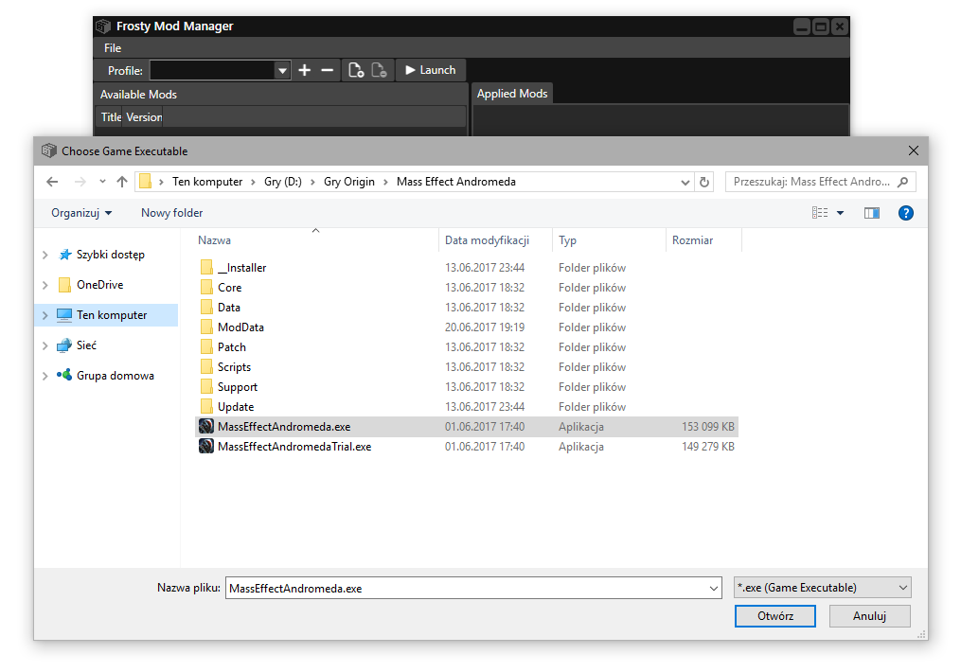This screenshot has width=961, height=672.
Task: Select OneDrive in the sidebar
Action: 100,285
